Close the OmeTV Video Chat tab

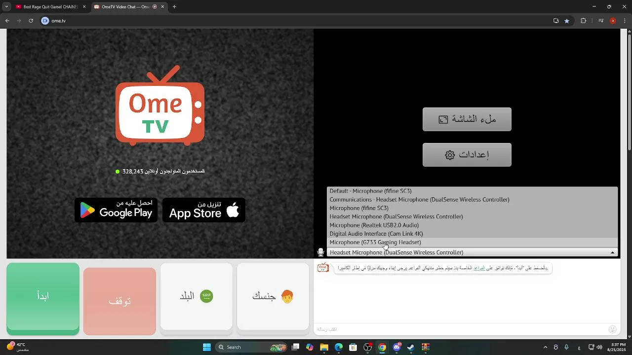(x=162, y=7)
